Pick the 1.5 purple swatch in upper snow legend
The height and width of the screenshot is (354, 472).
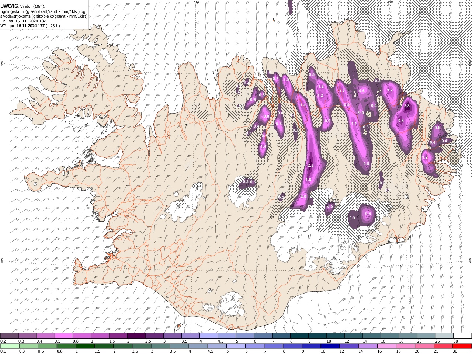point(118,336)
